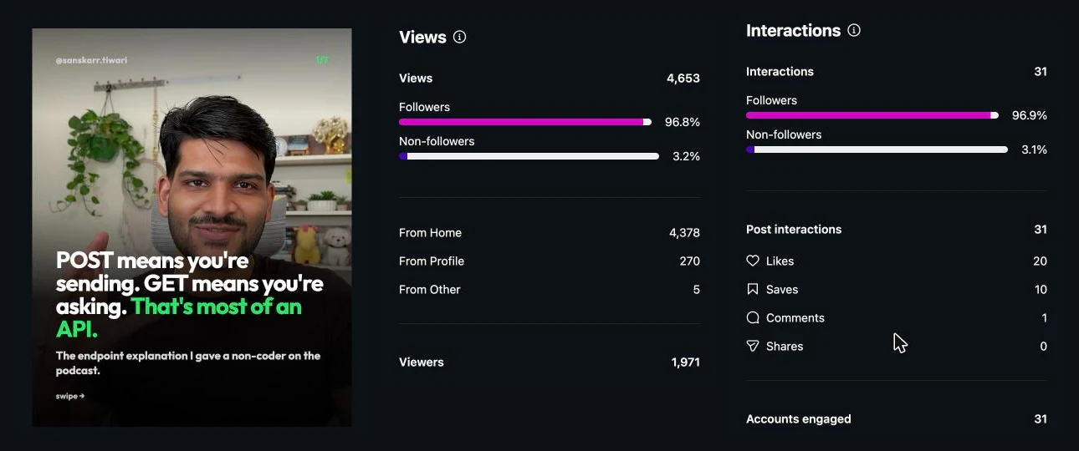Click the swipe arrow text on post
The image size is (1079, 451).
[70, 396]
